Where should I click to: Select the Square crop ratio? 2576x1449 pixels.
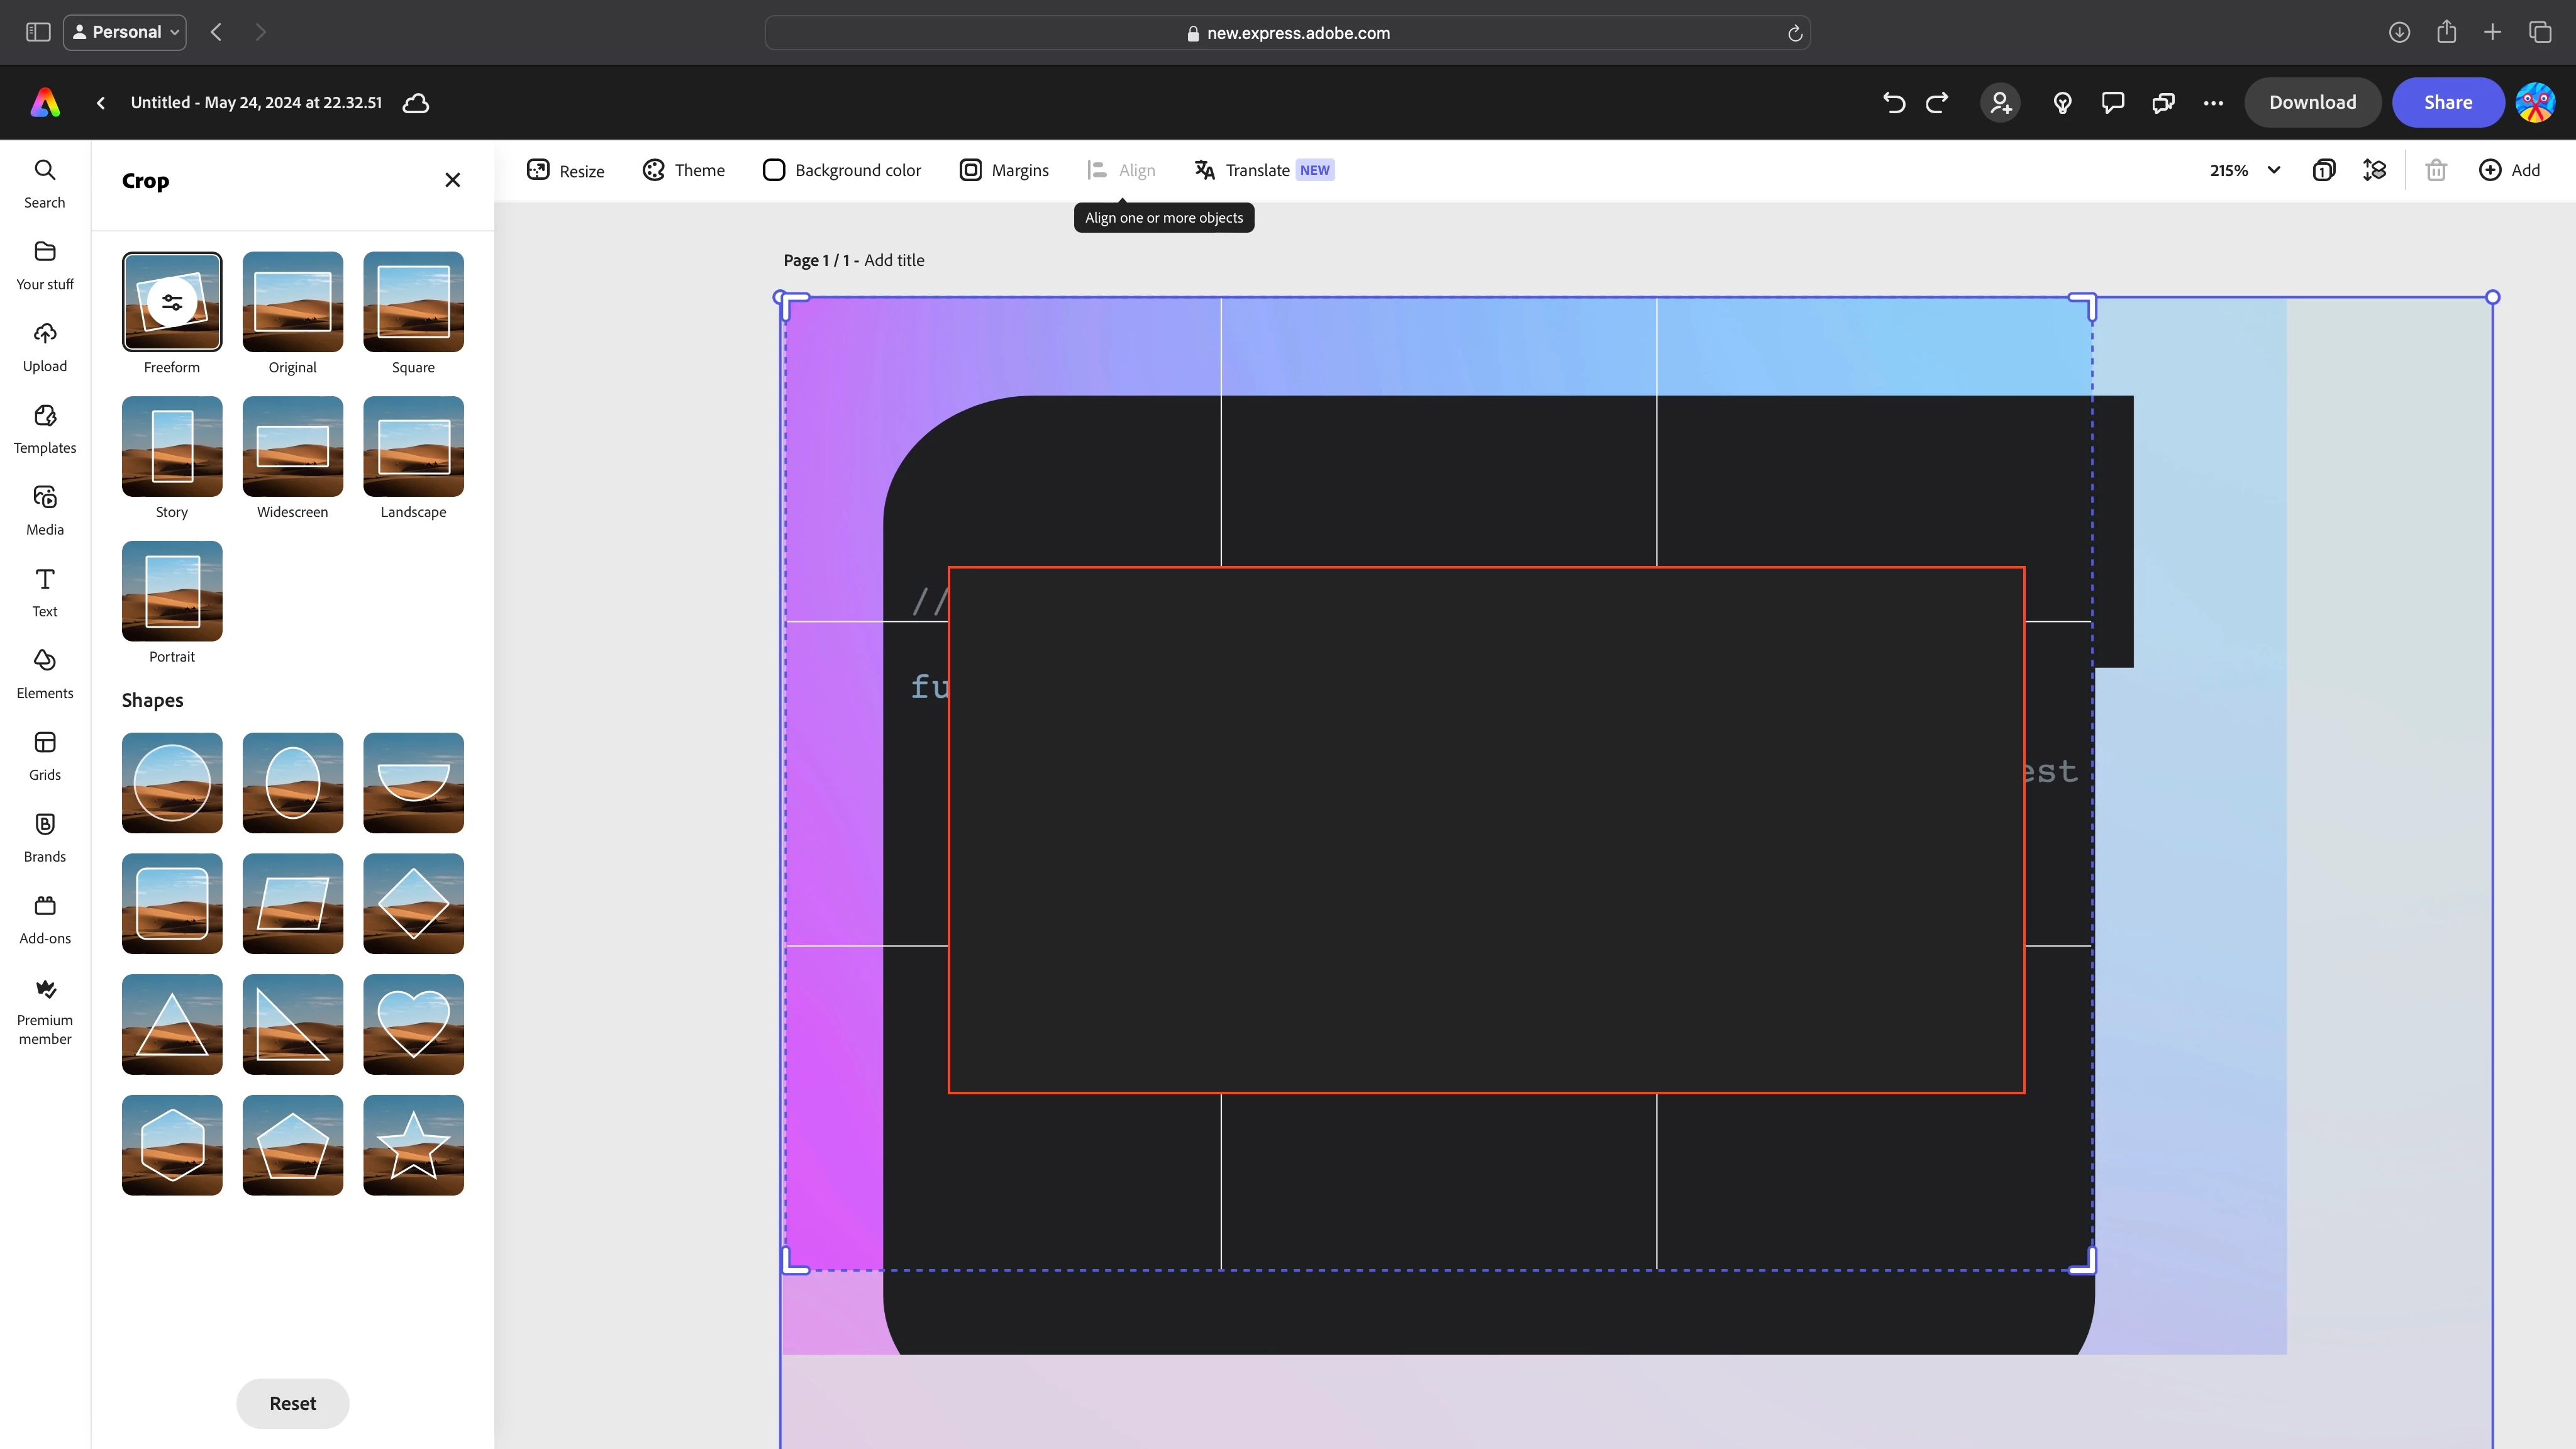[413, 301]
